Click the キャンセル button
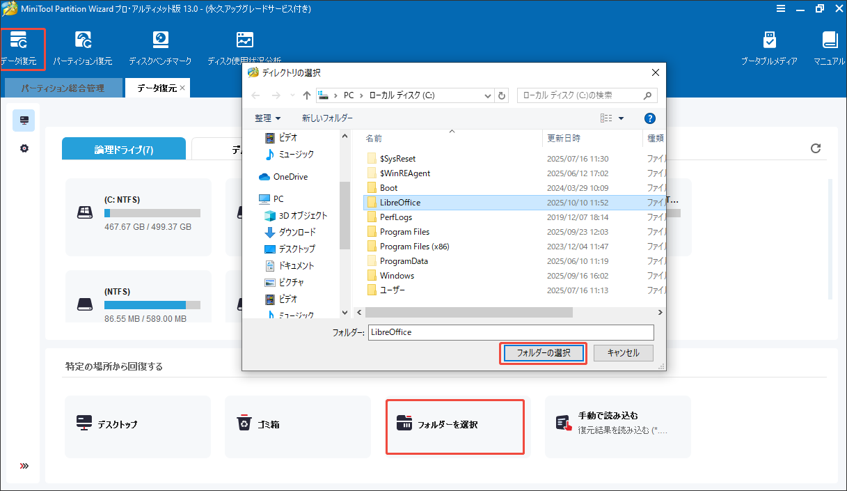This screenshot has height=491, width=847. [x=624, y=353]
